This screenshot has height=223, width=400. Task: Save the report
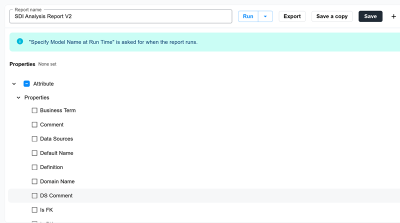click(370, 16)
